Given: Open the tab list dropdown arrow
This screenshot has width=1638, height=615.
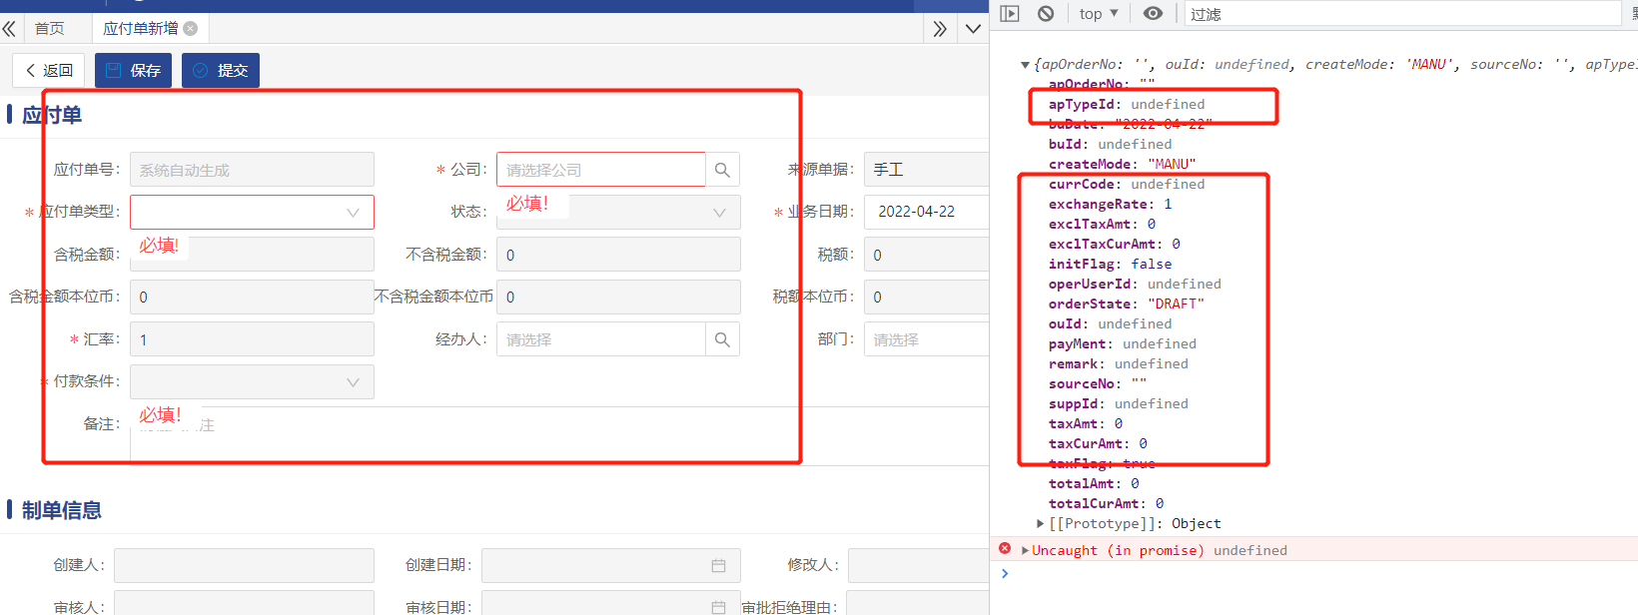Looking at the screenshot, I should click(973, 29).
